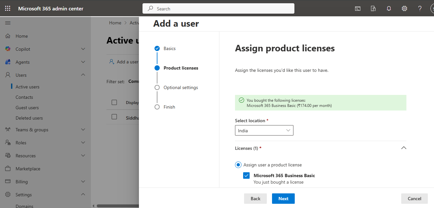Click the Marketplace bag icon

pos(8,169)
